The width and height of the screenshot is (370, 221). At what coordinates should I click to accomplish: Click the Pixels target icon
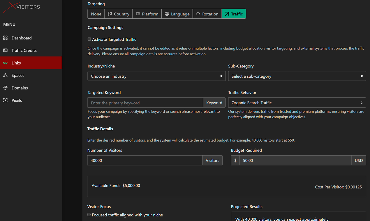coord(5,100)
